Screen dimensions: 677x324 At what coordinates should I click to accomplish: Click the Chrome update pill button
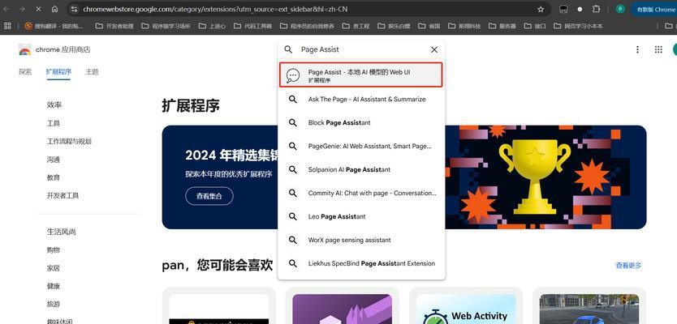[x=653, y=9]
